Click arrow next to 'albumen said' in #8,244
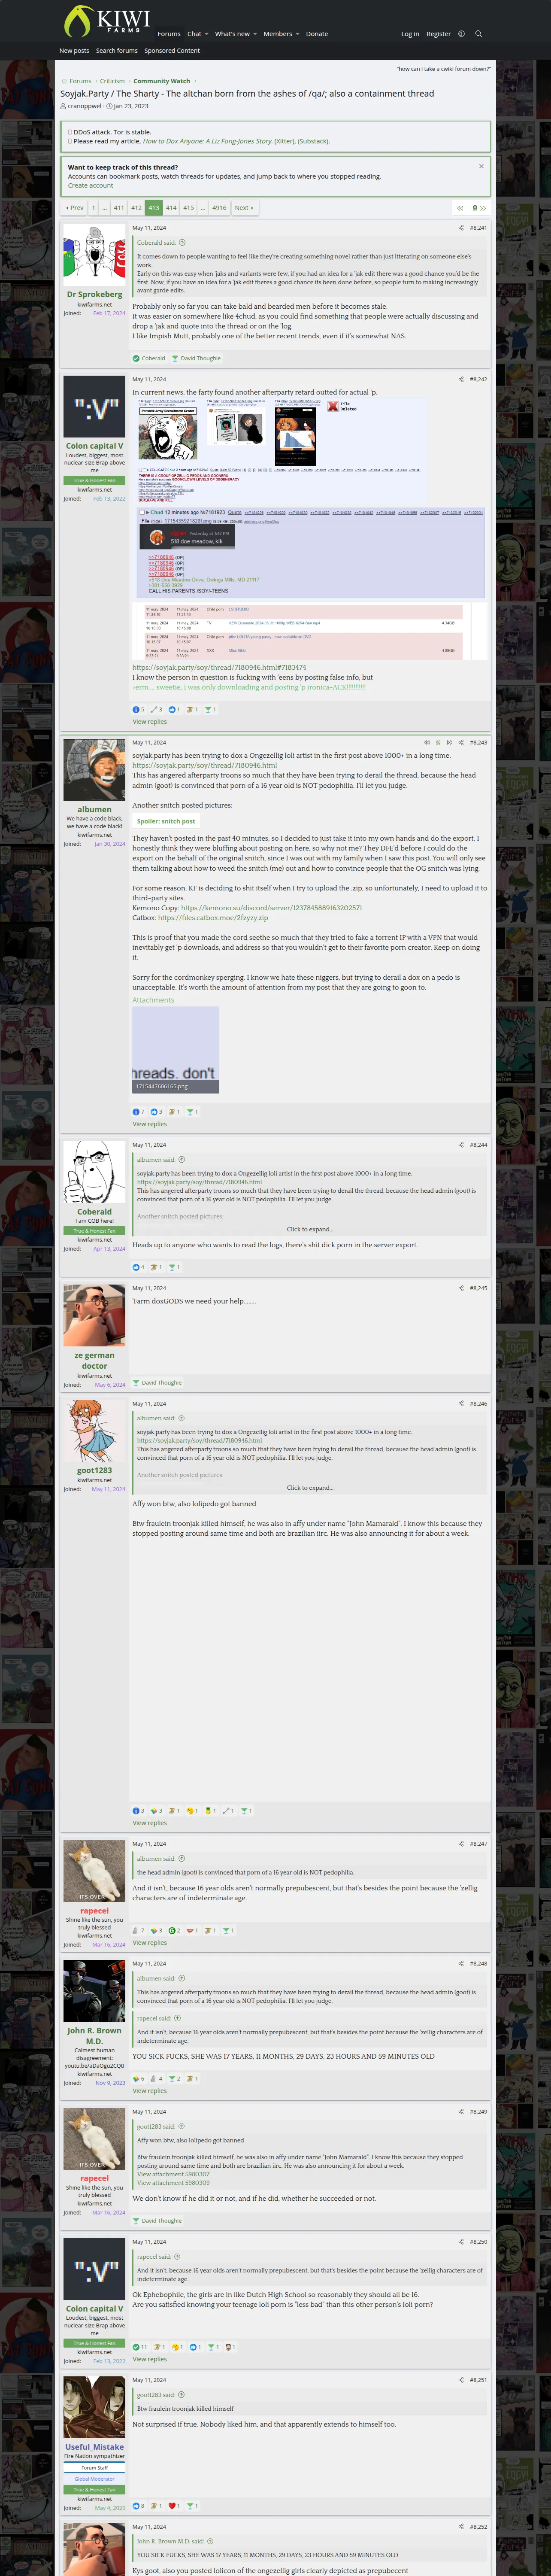 [x=182, y=1159]
